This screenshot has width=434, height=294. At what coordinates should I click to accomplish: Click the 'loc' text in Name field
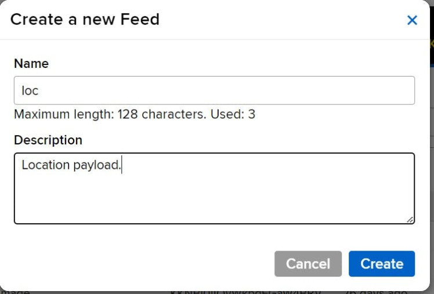[30, 91]
